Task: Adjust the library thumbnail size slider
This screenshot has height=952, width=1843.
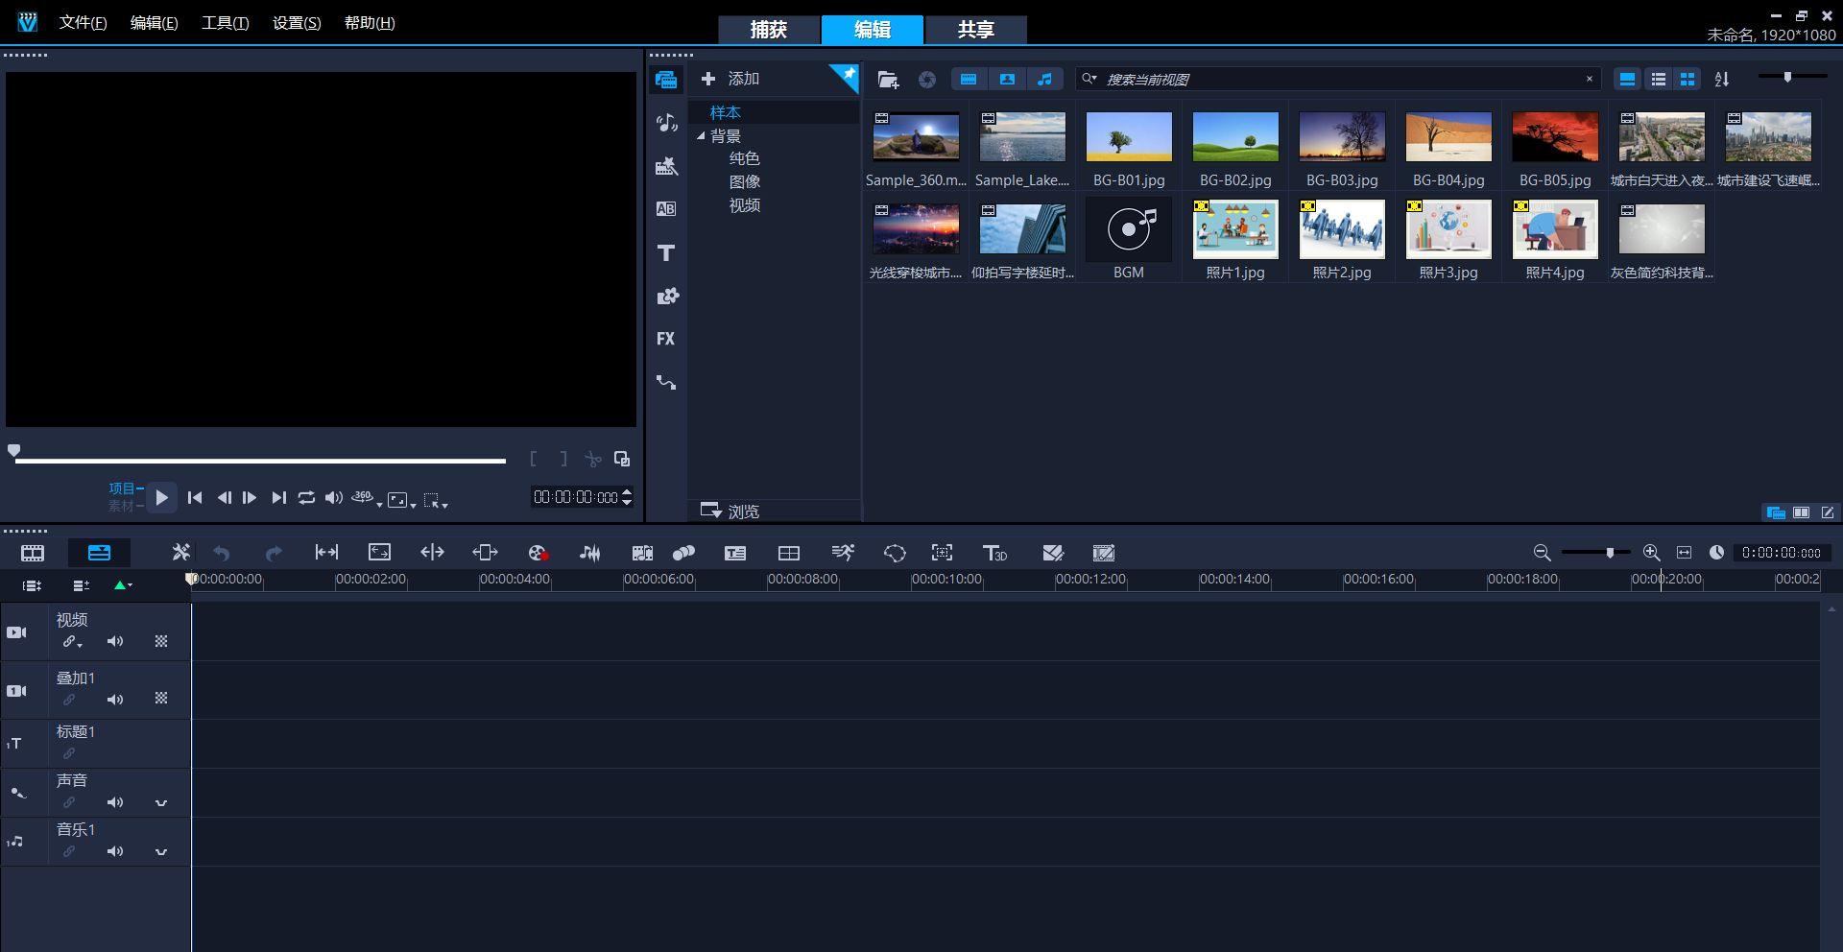Action: point(1787,77)
